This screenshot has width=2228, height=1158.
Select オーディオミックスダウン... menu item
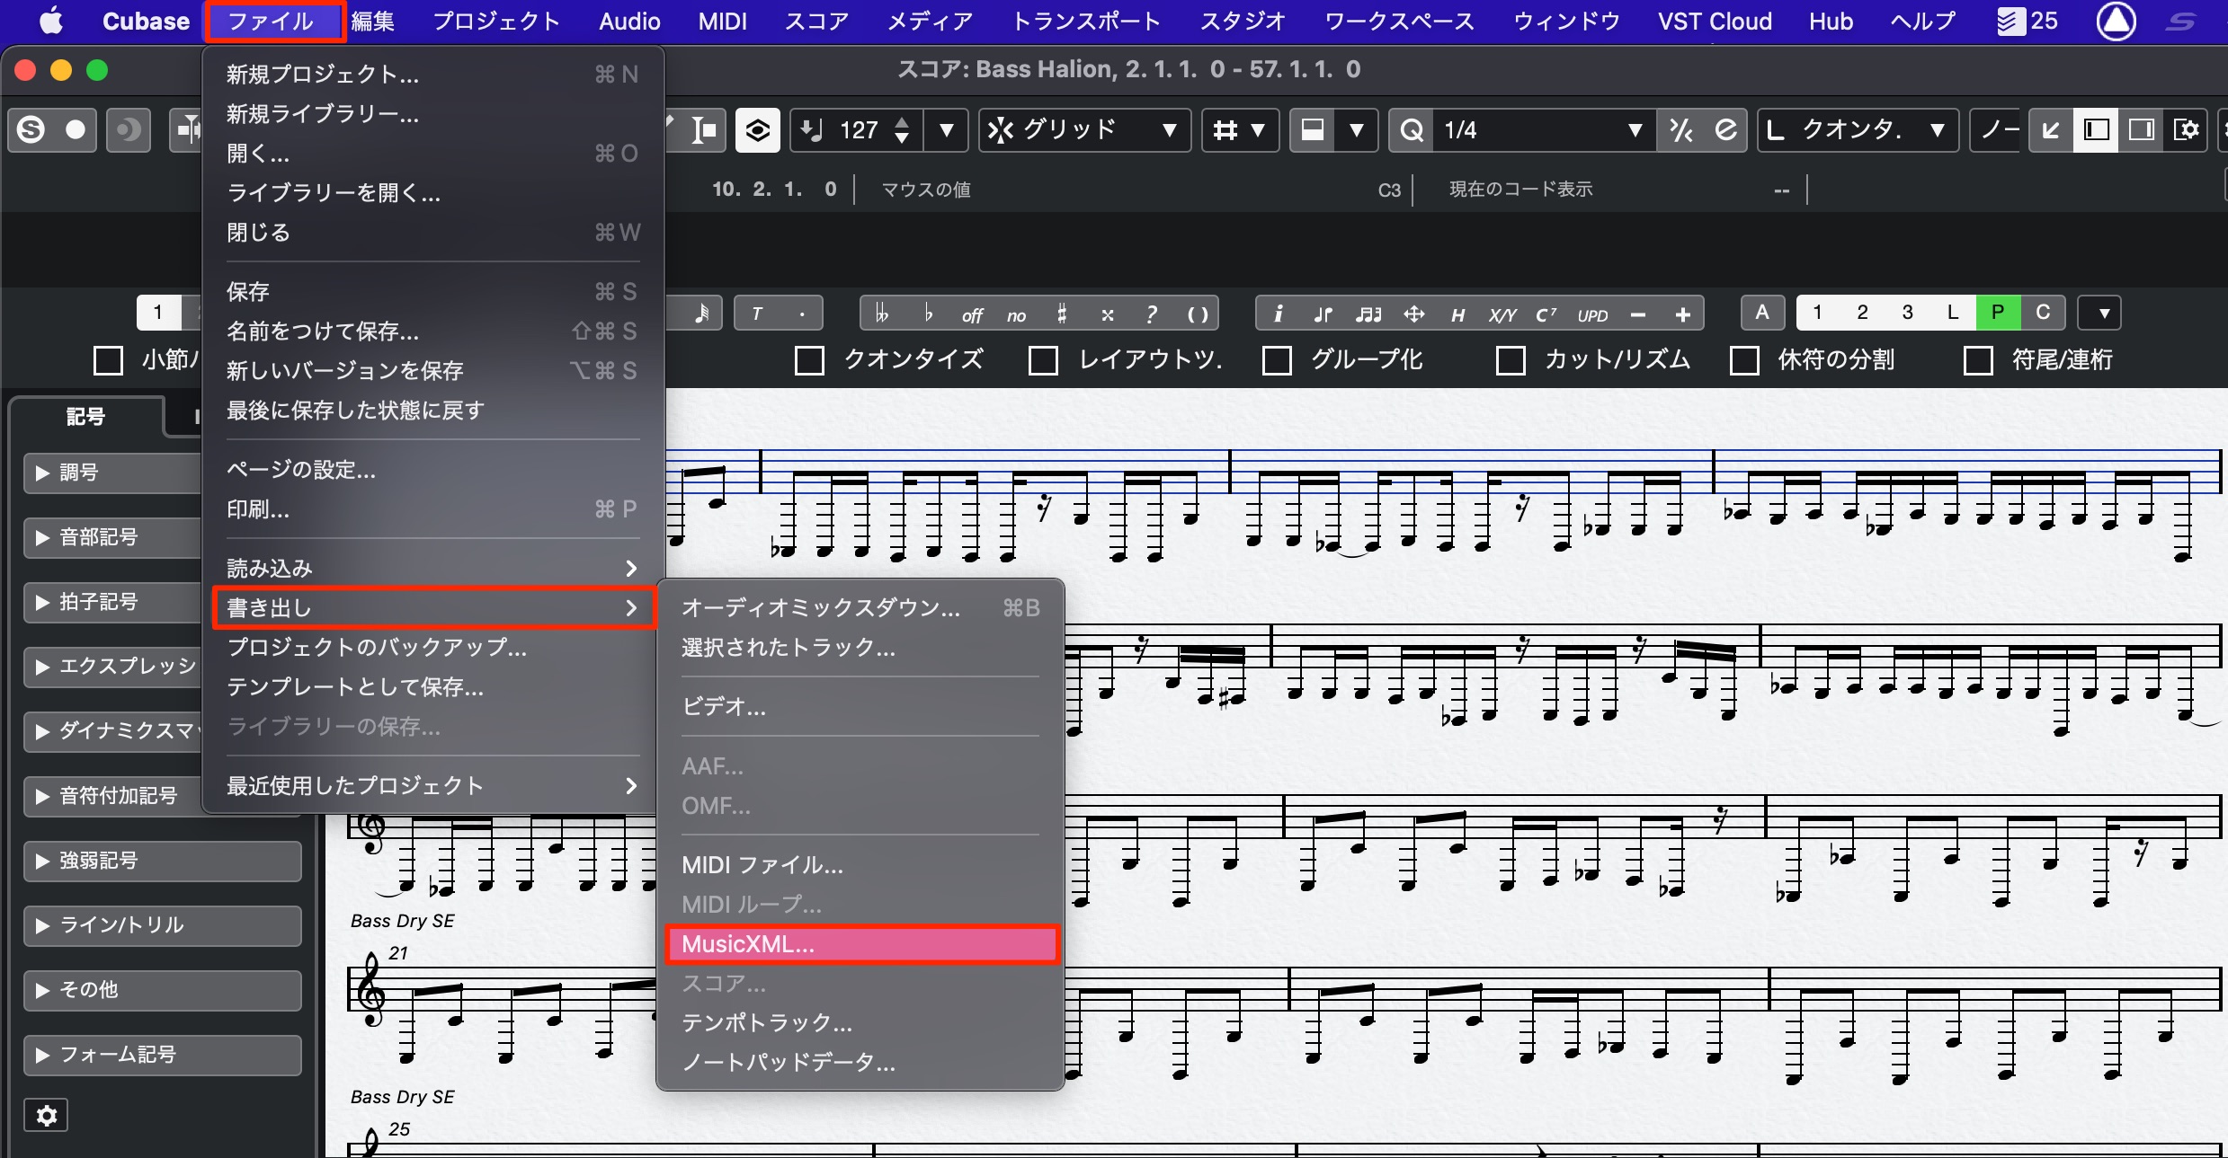click(860, 608)
